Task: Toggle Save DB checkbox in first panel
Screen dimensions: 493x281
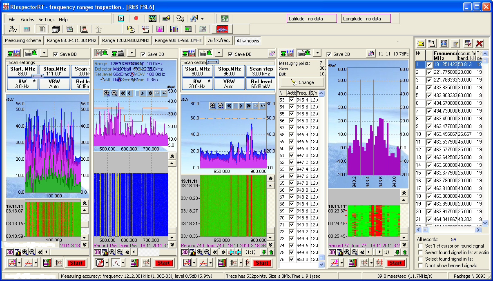Action: pos(56,54)
